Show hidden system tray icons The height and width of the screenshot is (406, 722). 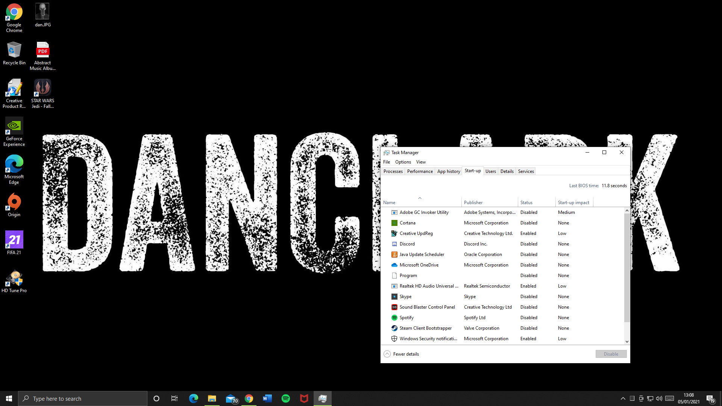[x=623, y=398]
